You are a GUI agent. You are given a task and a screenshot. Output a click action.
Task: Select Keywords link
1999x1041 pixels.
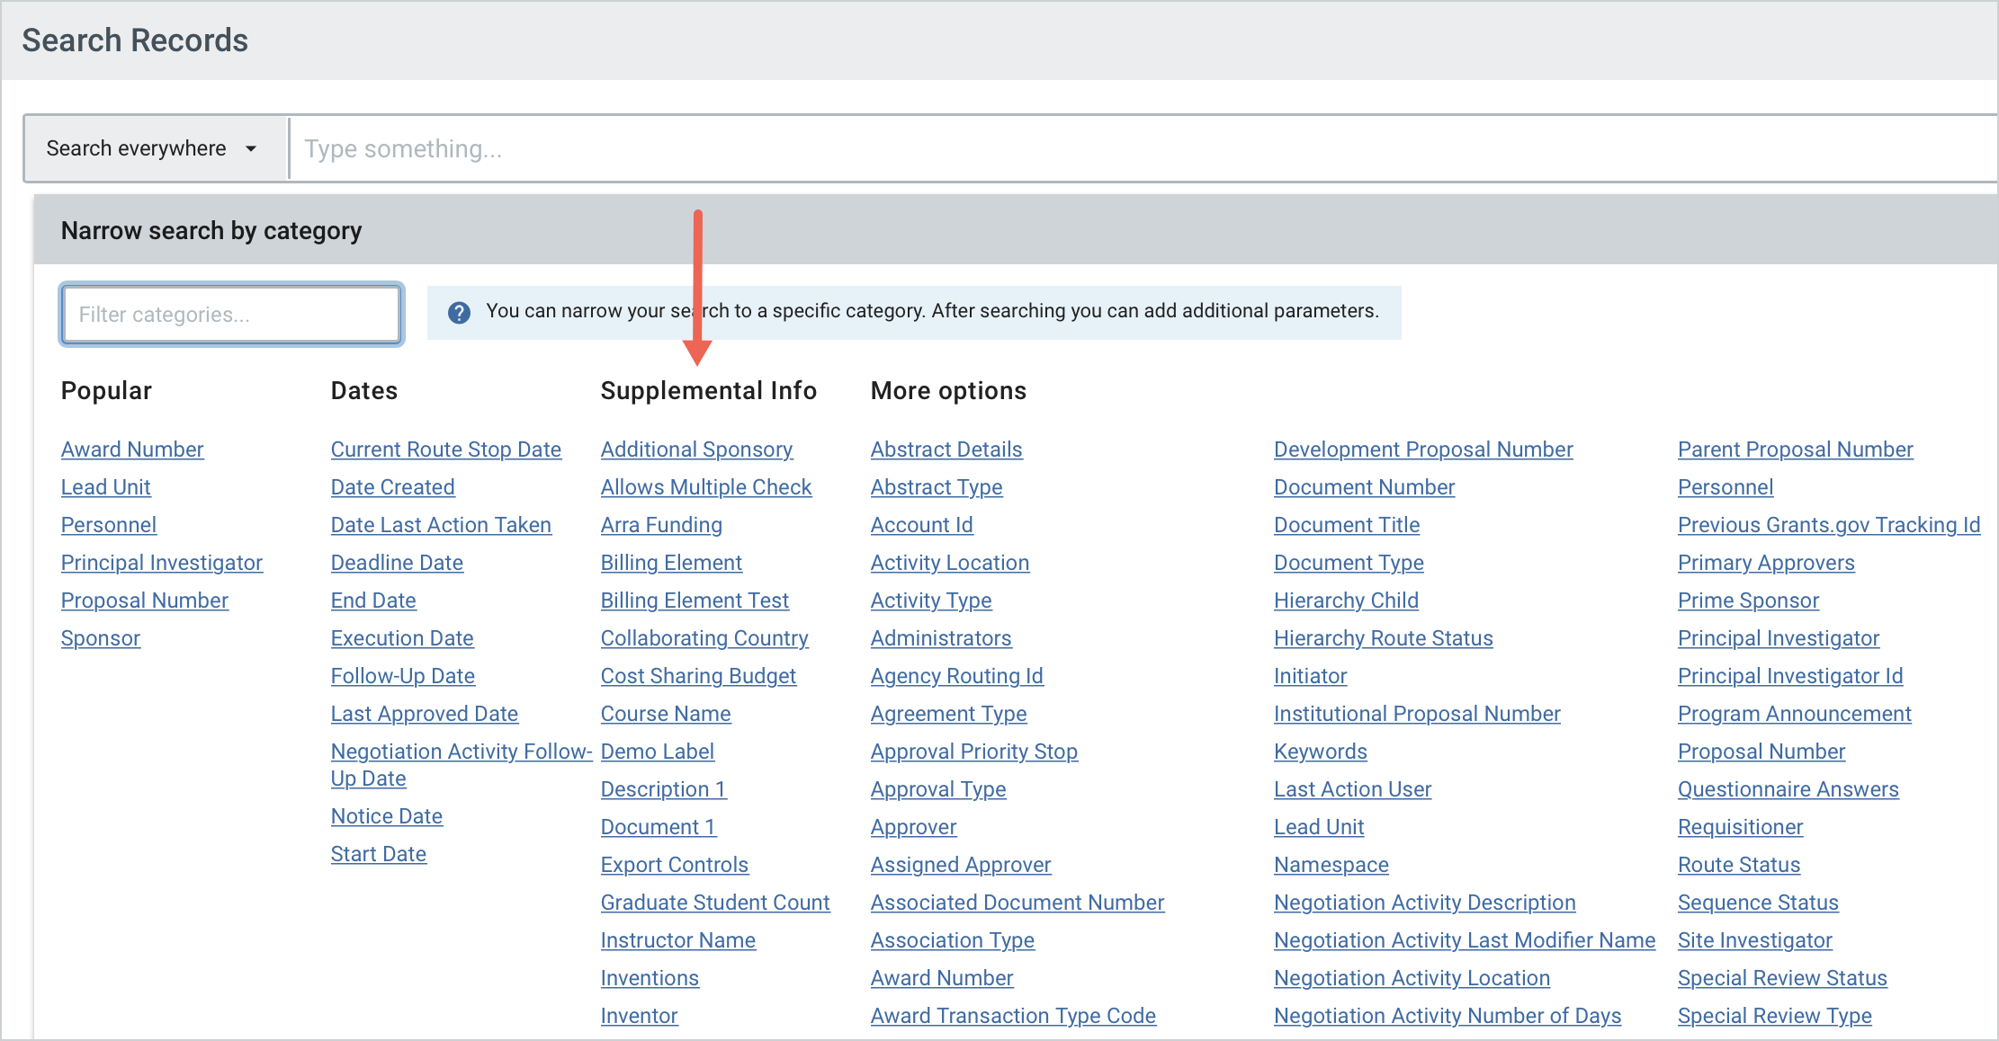click(x=1321, y=752)
